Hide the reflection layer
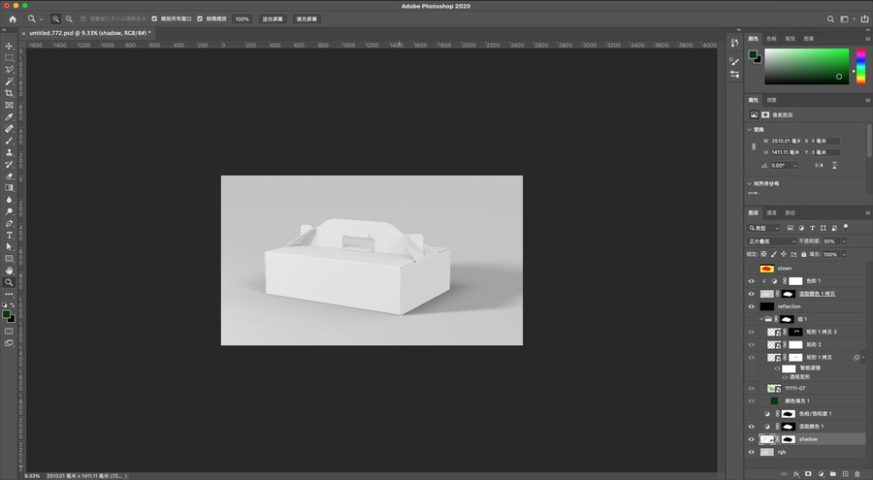Viewport: 873px width, 480px height. tap(751, 306)
